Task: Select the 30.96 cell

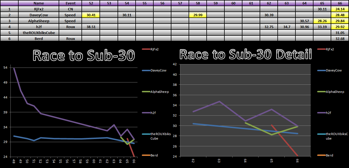Action: [x=304, y=27]
